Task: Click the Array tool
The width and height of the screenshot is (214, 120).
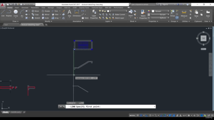Action: tap(55, 18)
